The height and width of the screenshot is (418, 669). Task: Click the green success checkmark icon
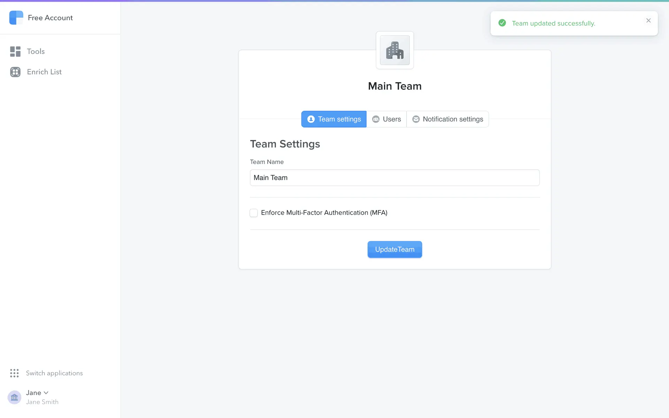(x=502, y=23)
